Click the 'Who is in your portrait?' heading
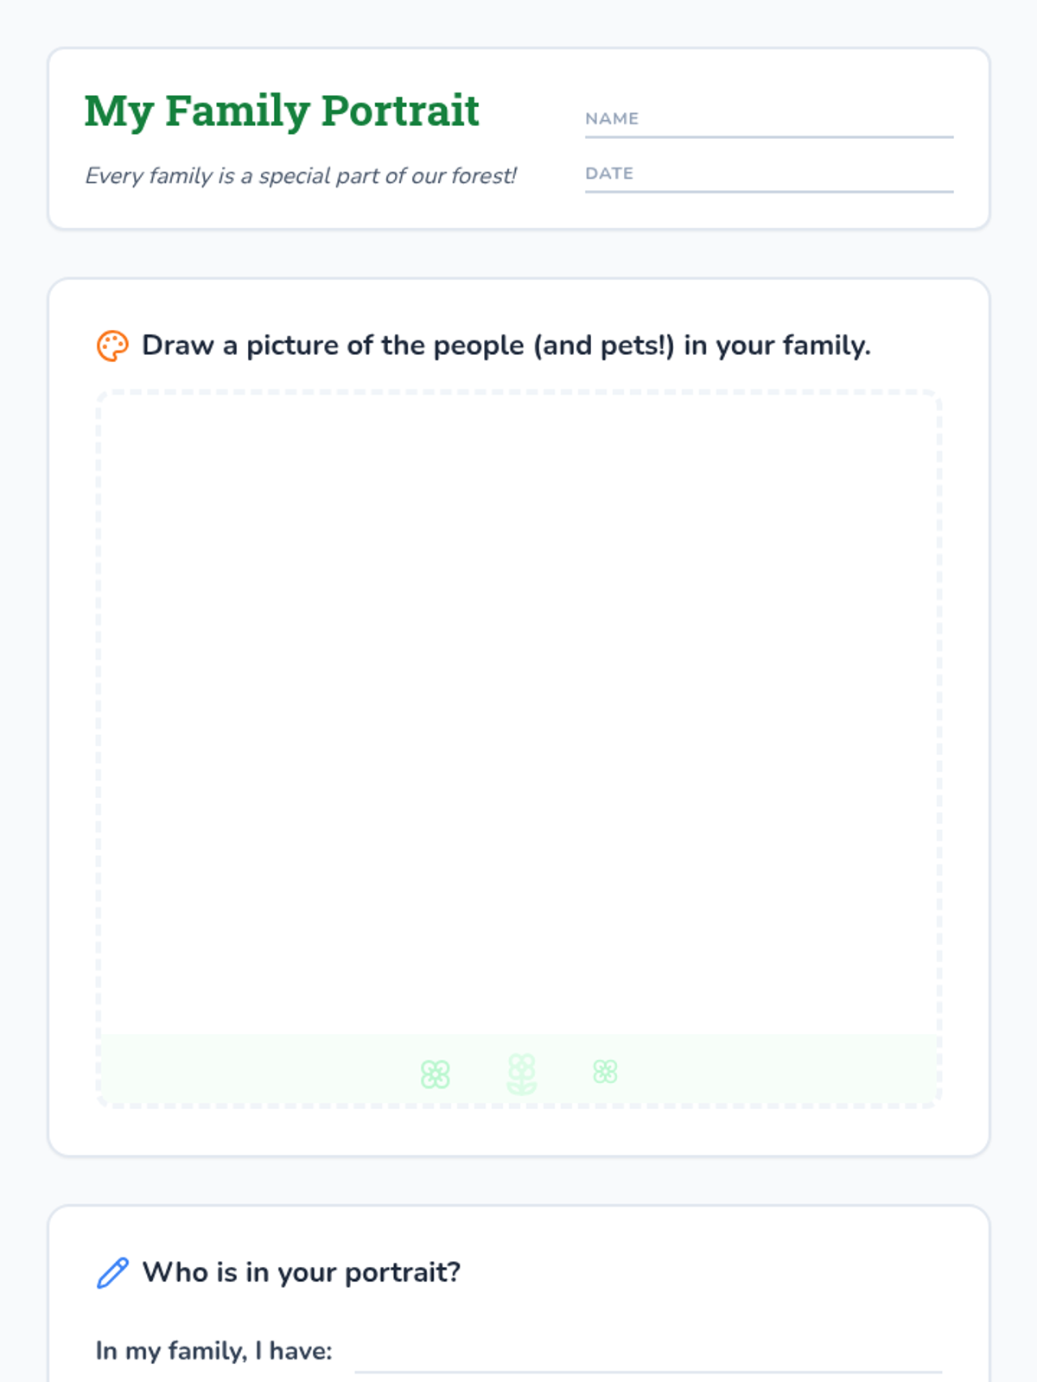 coord(301,1272)
